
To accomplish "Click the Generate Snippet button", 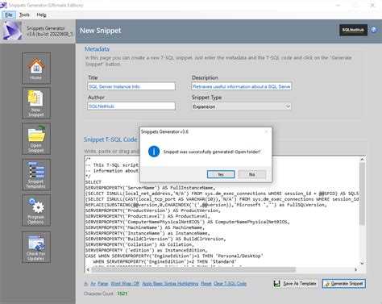I will pyautogui.click(x=344, y=284).
